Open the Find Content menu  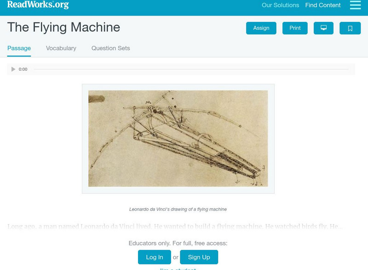tap(323, 5)
